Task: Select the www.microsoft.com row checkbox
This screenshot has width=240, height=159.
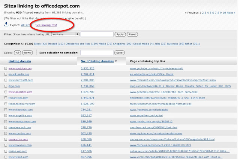Action: pos(6,80)
